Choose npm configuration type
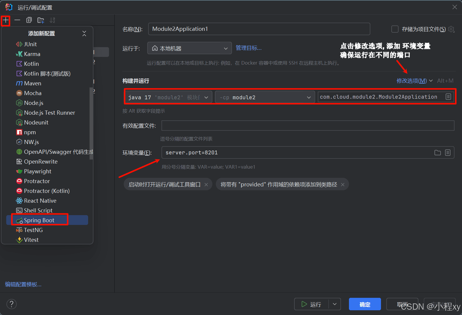462x315 pixels. (x=47, y=132)
